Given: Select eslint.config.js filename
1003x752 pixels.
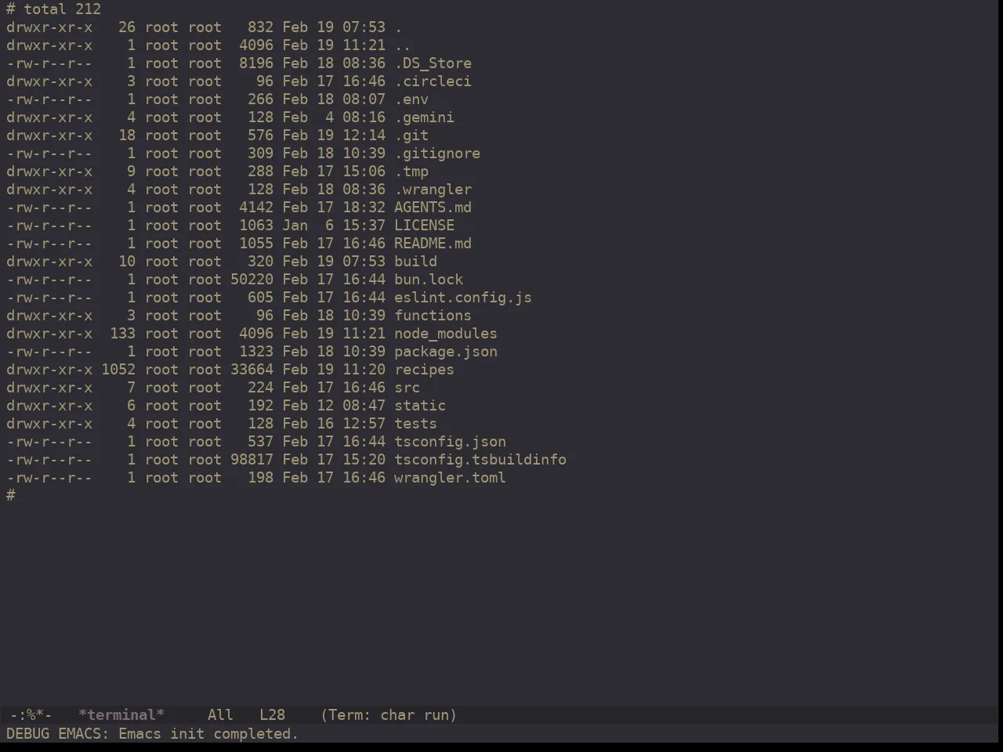Looking at the screenshot, I should (463, 298).
